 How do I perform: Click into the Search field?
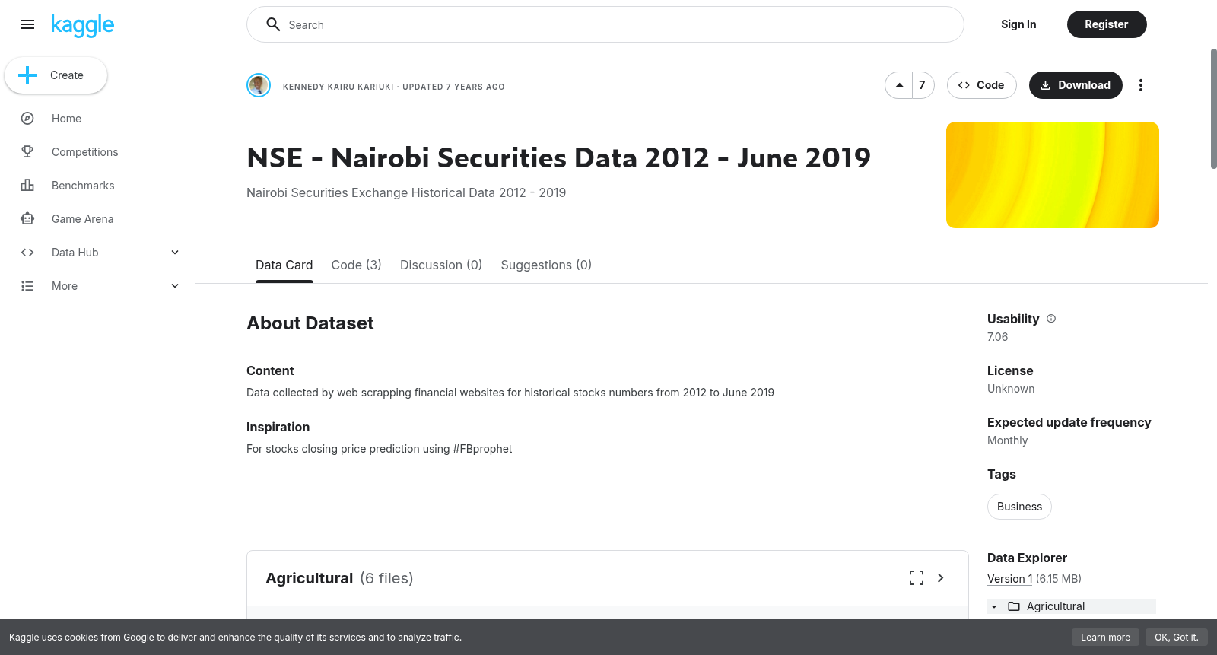click(605, 24)
